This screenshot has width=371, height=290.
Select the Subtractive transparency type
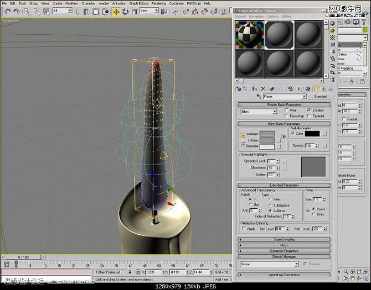coord(270,205)
